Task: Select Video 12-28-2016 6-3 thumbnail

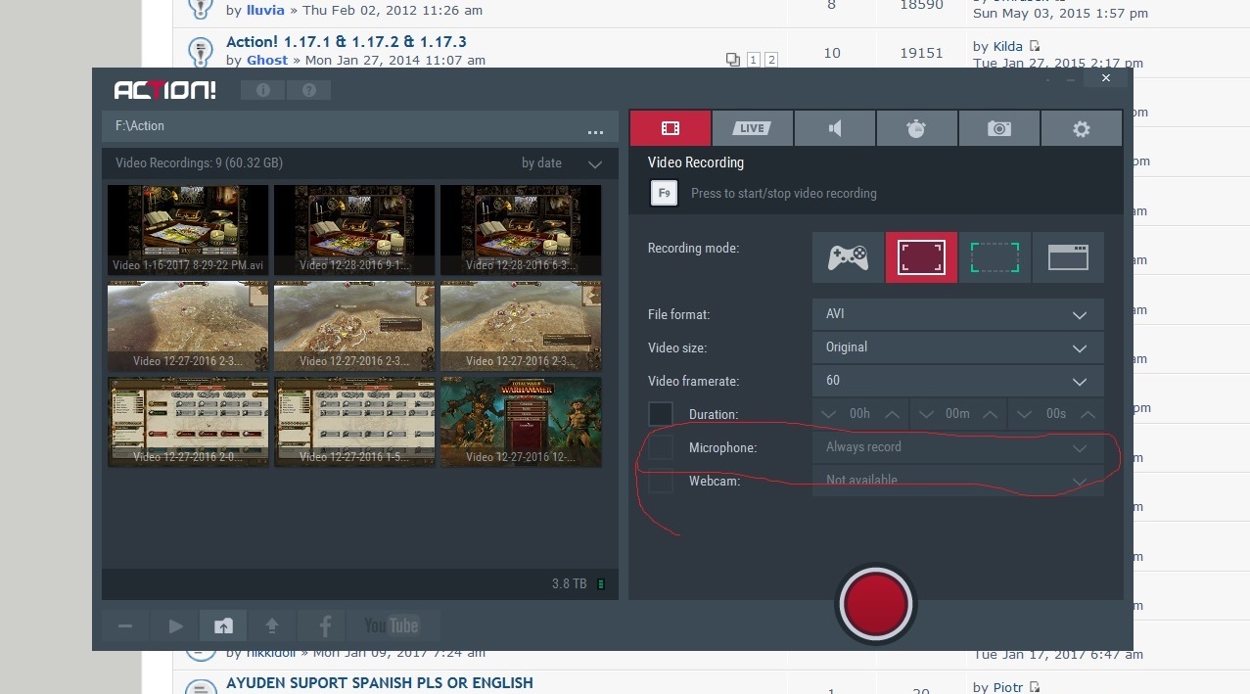Action: point(521,230)
